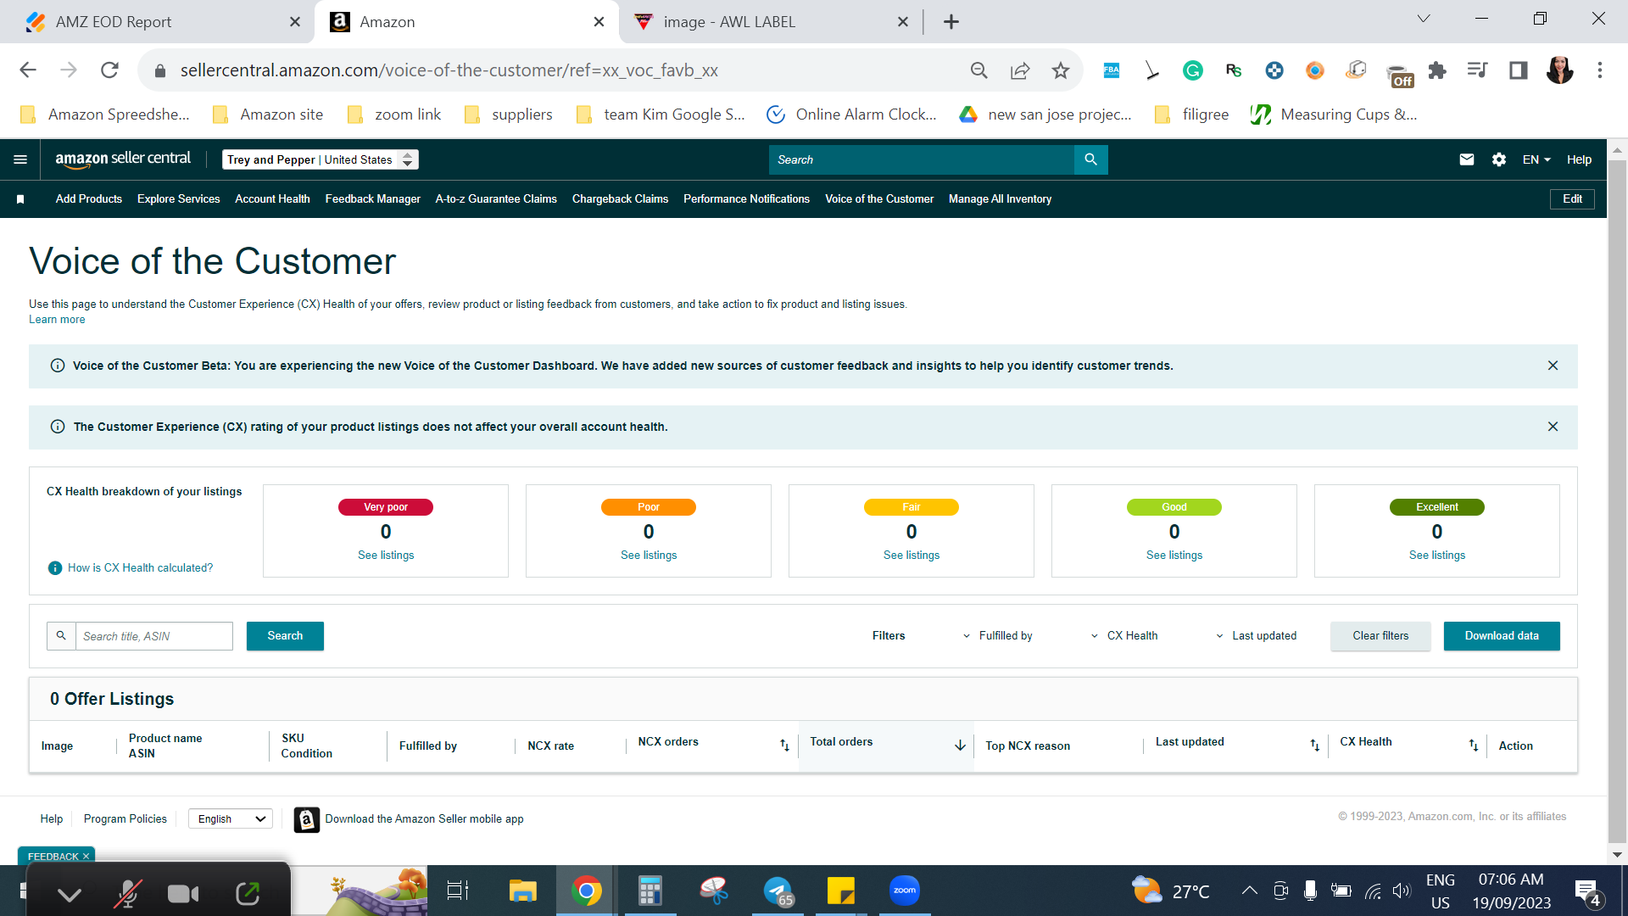Expand the Last updated filter
The height and width of the screenshot is (916, 1628).
(1257, 636)
